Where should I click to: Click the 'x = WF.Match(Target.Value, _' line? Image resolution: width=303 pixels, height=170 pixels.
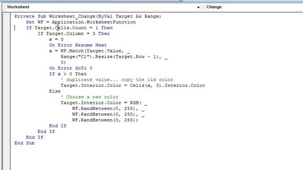click(89, 51)
